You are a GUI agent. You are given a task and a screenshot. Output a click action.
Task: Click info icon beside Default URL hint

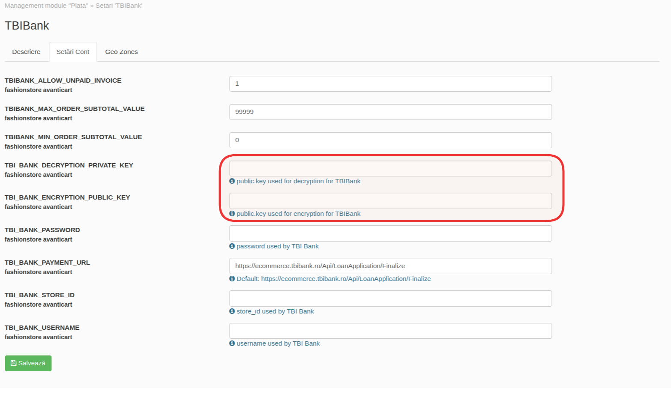point(232,279)
